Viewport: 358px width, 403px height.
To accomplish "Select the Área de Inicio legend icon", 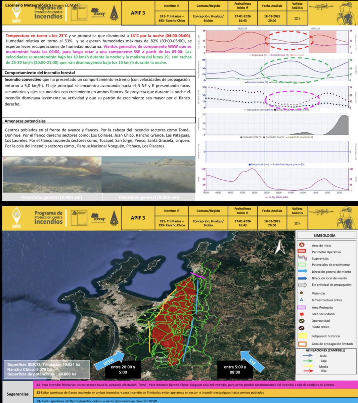I will pos(302,245).
